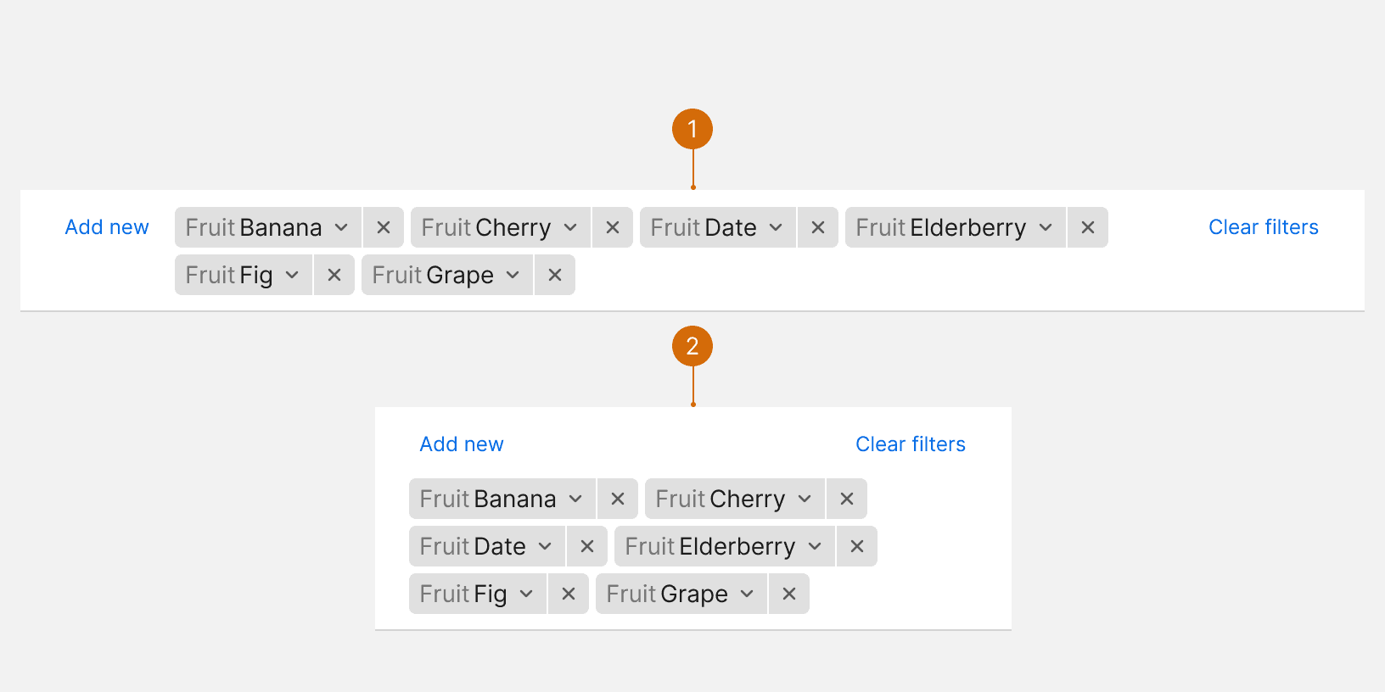Remove the Fruit Date filter in top bar

coord(818,227)
